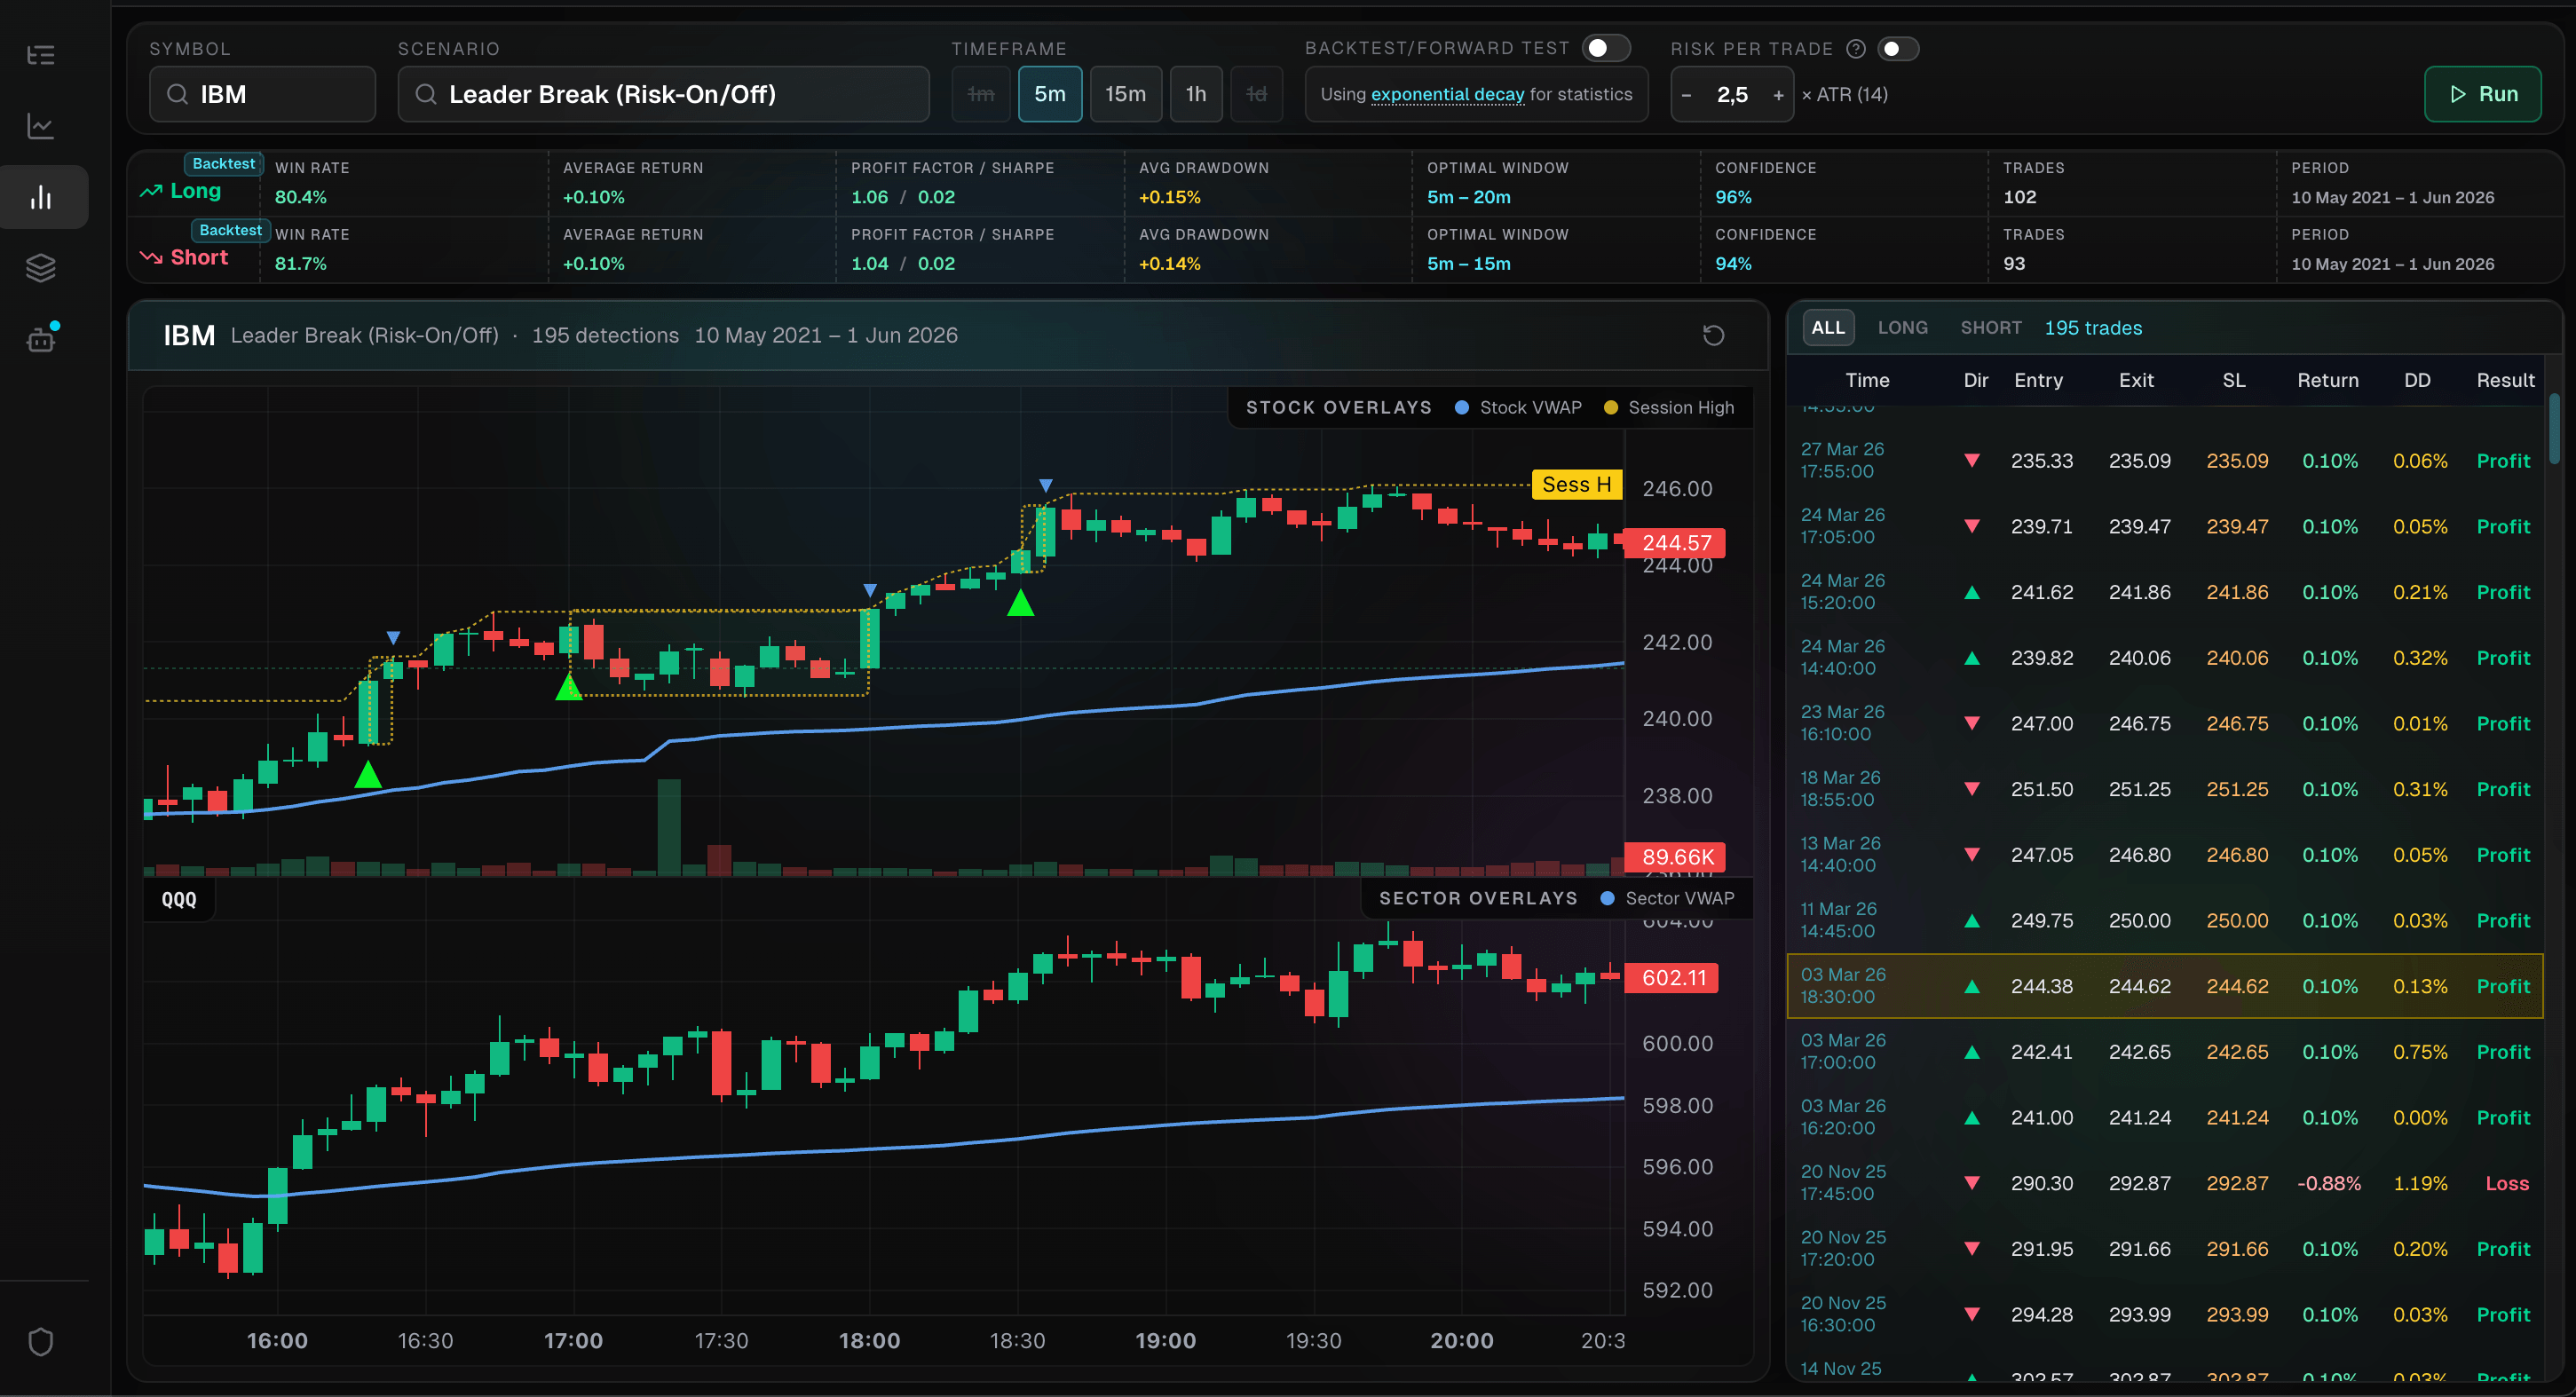Select the 03 Mar 26 17:00:00 trade
2576x1397 pixels.
pos(2164,1052)
